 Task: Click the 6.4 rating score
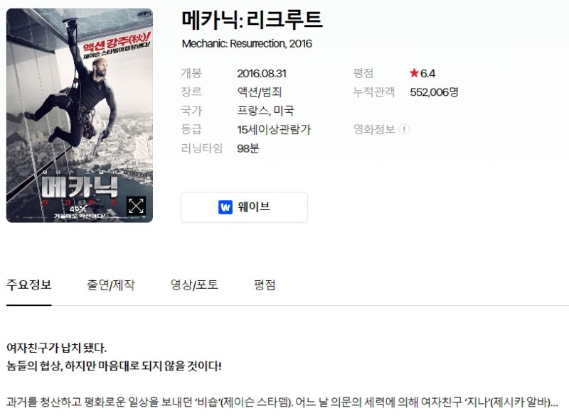(x=427, y=74)
